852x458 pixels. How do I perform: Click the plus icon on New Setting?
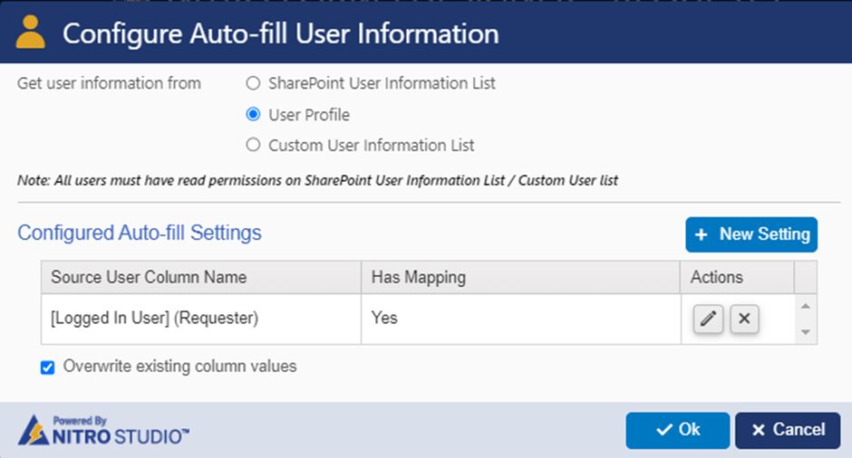tap(702, 234)
